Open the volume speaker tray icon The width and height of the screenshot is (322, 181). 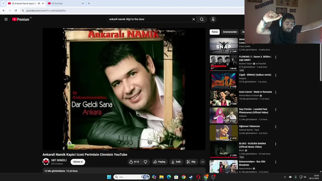pyautogui.click(x=305, y=177)
